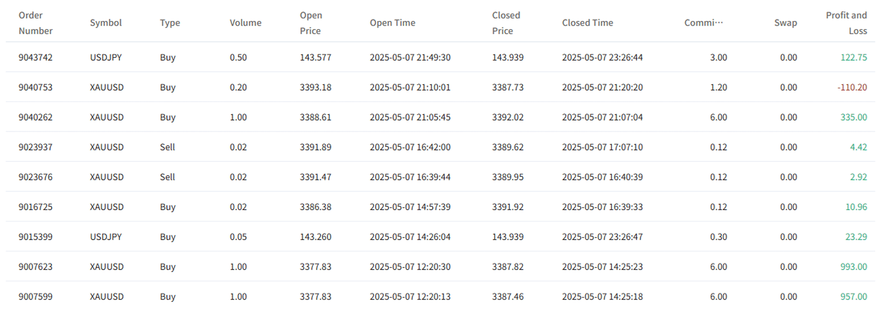The height and width of the screenshot is (312, 881).
Task: Click the truncated Commi… column header
Action: coord(704,23)
